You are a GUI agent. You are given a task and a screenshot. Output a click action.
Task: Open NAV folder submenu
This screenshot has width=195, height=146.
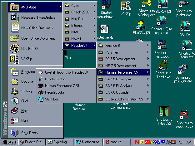coord(80,32)
